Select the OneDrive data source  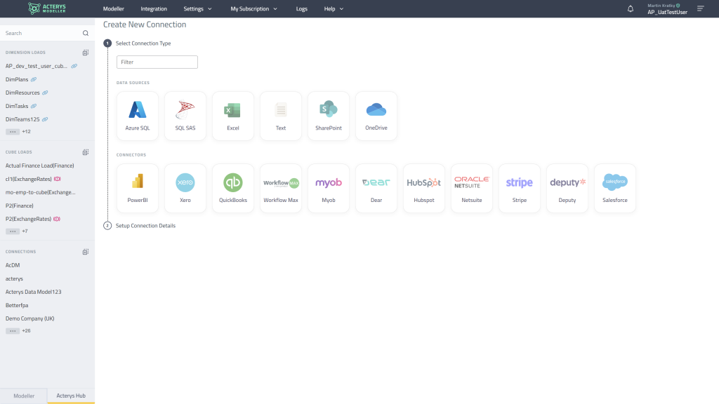[376, 115]
